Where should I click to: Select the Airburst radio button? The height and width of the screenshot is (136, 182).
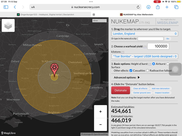coord(154,64)
